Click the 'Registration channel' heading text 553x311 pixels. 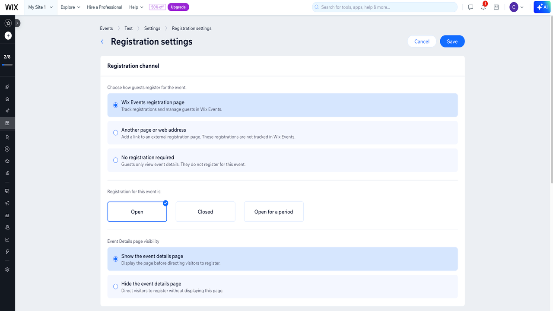pyautogui.click(x=133, y=66)
